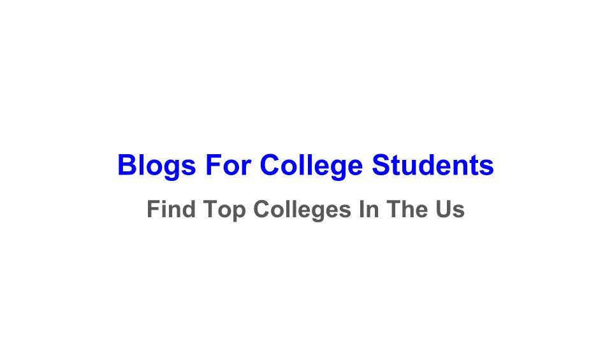
Task: Click the word 'Find' in the subtitle
Action: coord(171,209)
